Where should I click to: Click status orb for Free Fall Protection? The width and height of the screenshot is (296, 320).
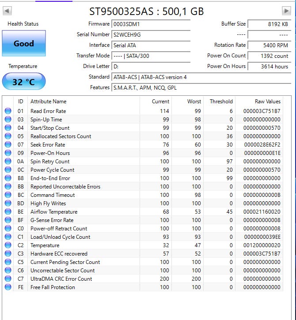(x=8, y=287)
